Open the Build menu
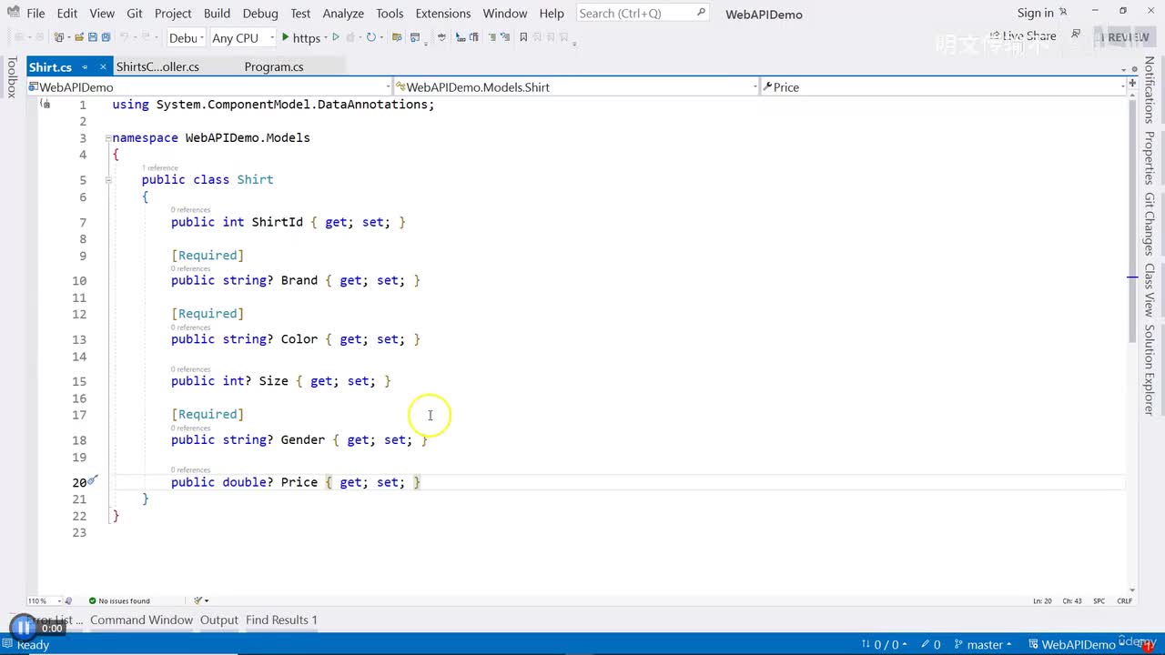Viewport: 1165px width, 655px height. pos(217,14)
